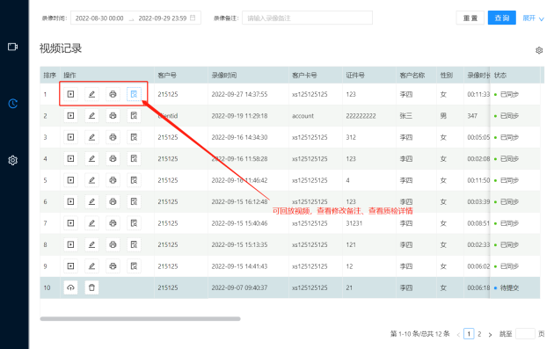Play back video for row 1
The image size is (554, 349).
pyautogui.click(x=70, y=94)
